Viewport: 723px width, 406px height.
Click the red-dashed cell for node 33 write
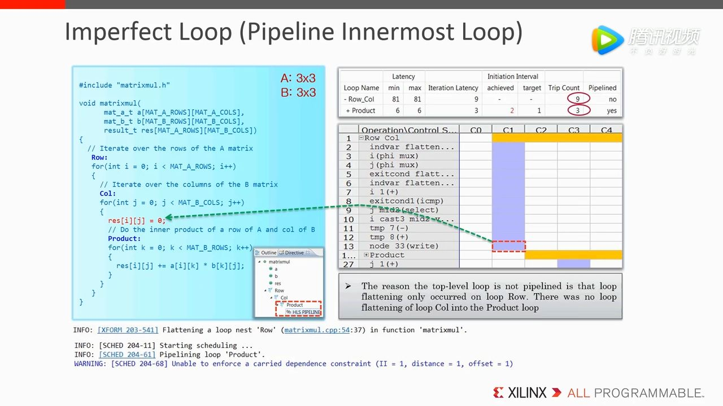(x=508, y=246)
